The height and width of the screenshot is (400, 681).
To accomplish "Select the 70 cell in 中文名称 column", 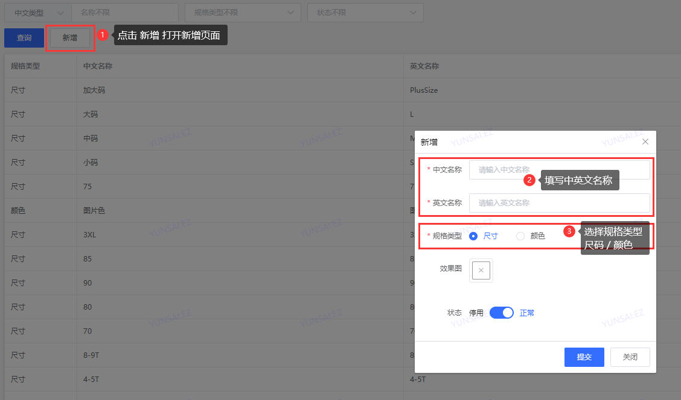I will (240, 331).
